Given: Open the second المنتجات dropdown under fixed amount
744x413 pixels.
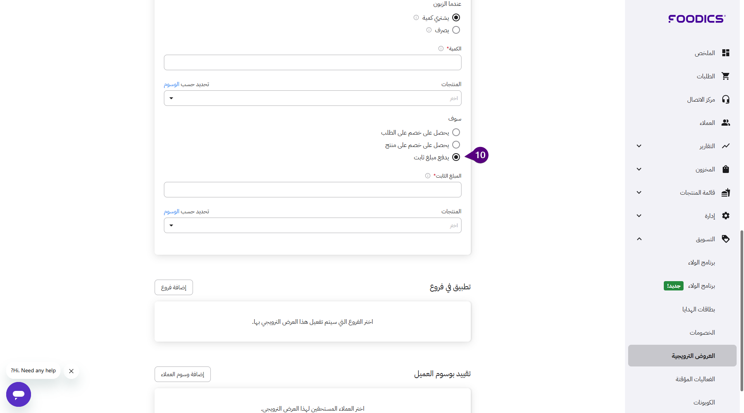Looking at the screenshot, I should [312, 225].
